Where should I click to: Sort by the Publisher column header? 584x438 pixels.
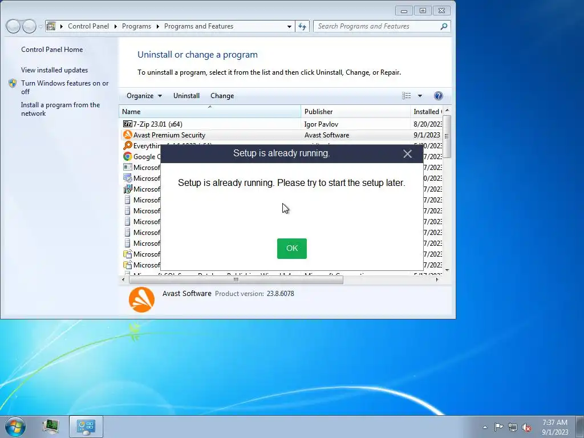point(355,111)
